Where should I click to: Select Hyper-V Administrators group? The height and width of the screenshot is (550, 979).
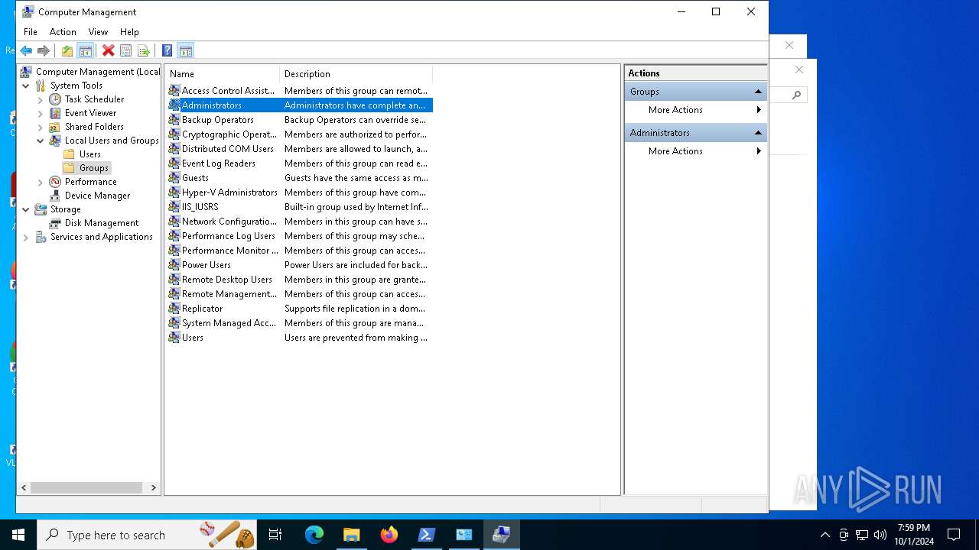tap(299, 192)
